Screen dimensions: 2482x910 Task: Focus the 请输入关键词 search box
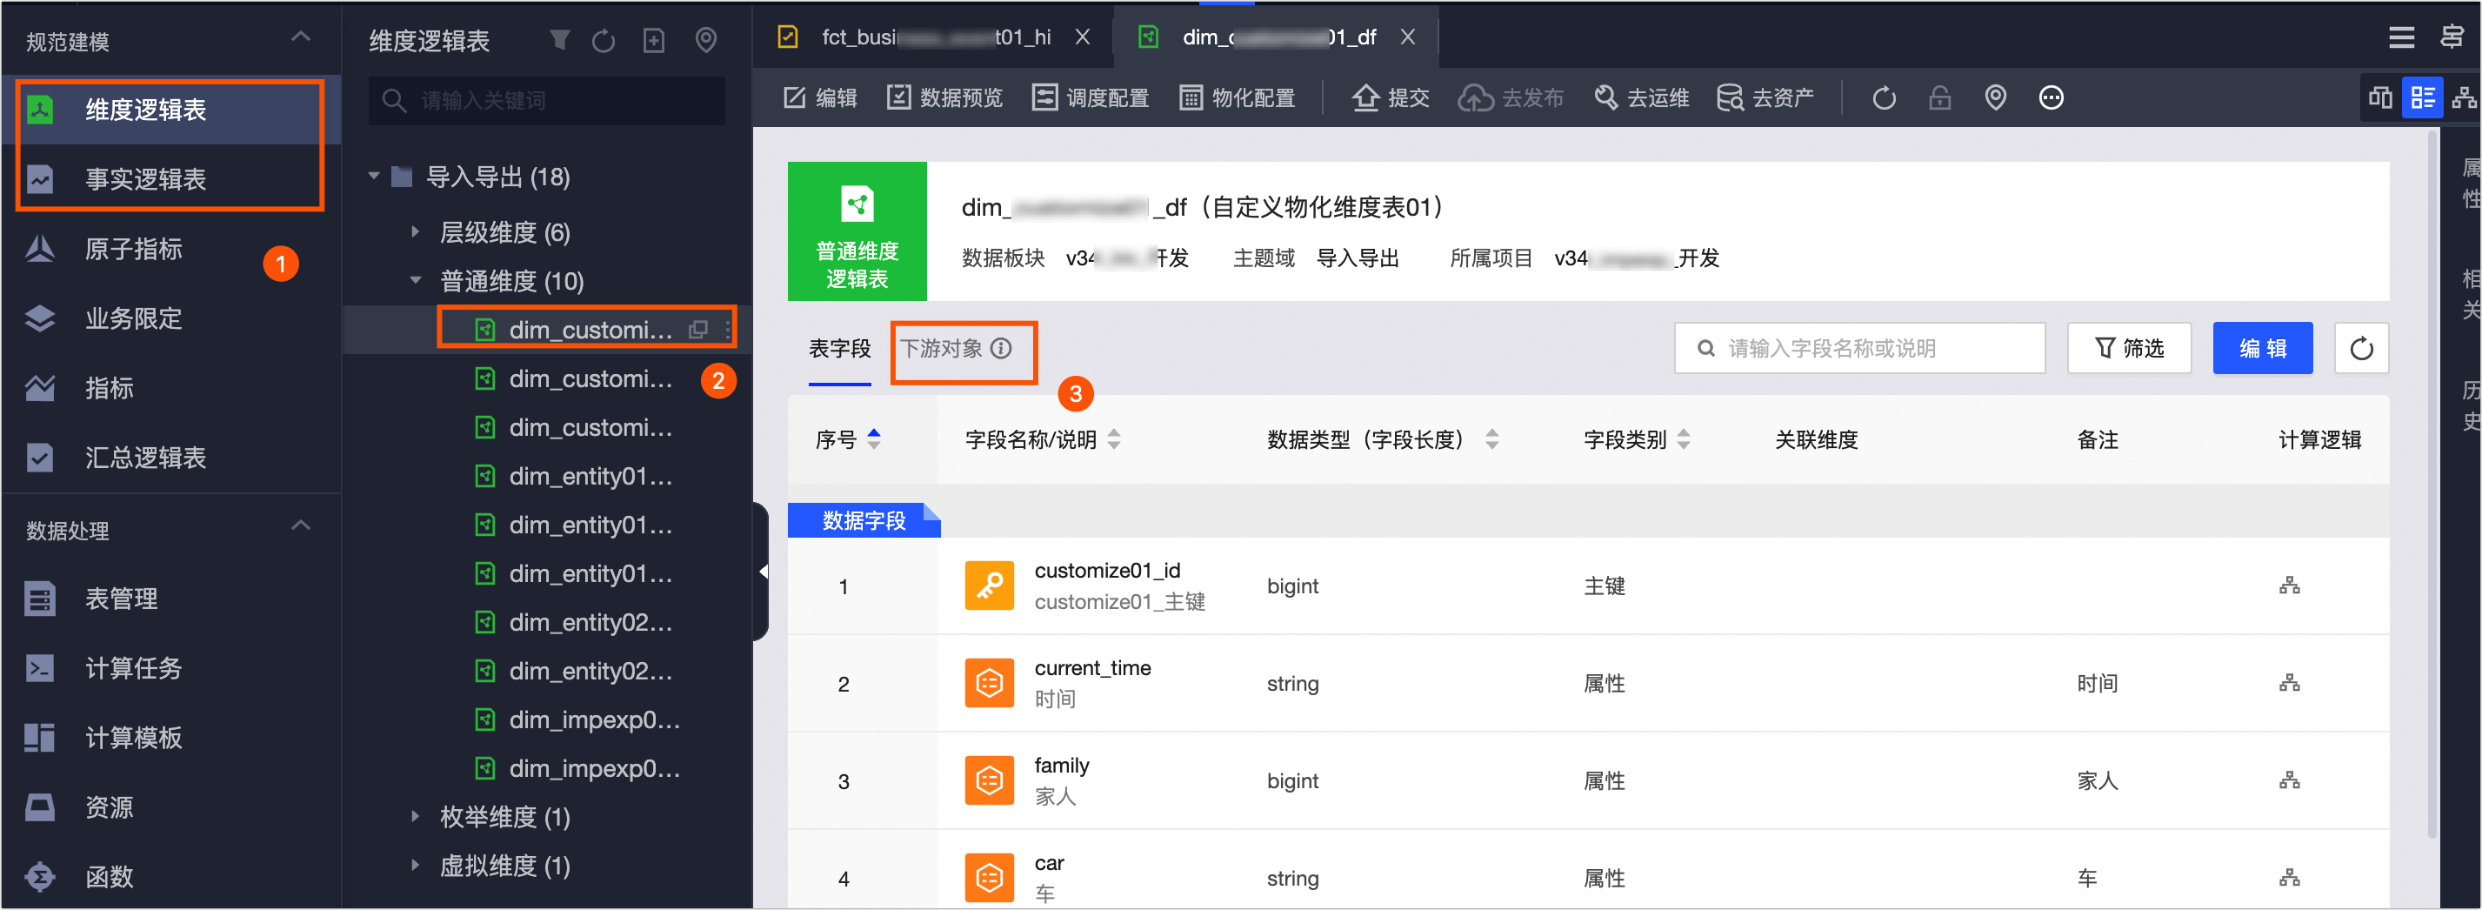click(x=546, y=100)
